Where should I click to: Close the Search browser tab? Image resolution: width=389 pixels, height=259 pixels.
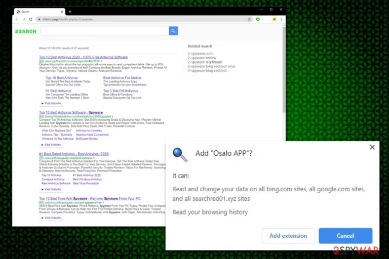pyautogui.click(x=62, y=12)
